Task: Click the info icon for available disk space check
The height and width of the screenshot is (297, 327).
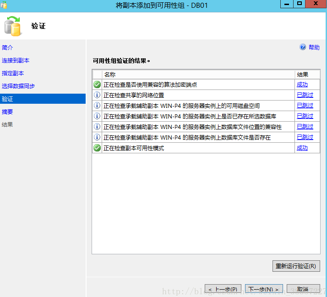Action: [x=97, y=106]
